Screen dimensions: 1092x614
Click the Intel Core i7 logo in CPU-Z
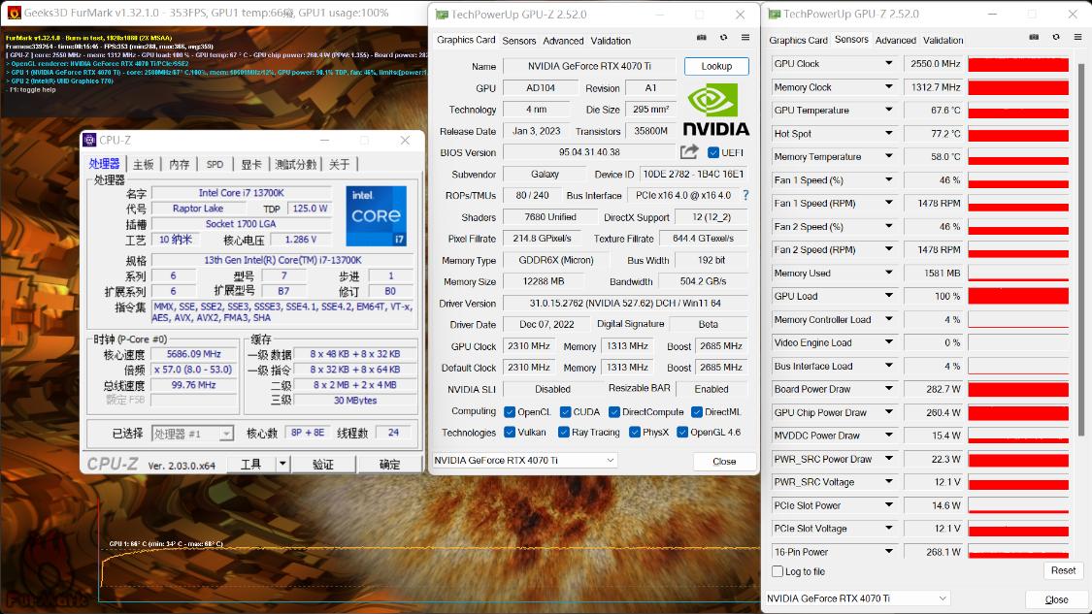[x=377, y=217]
